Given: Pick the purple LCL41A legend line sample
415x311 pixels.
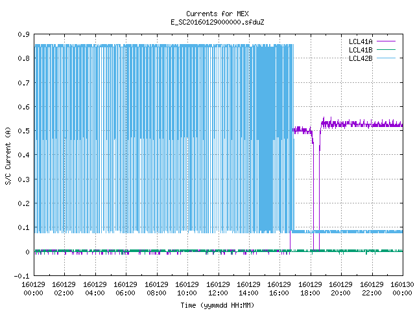Looking at the screenshot, I should [386, 41].
